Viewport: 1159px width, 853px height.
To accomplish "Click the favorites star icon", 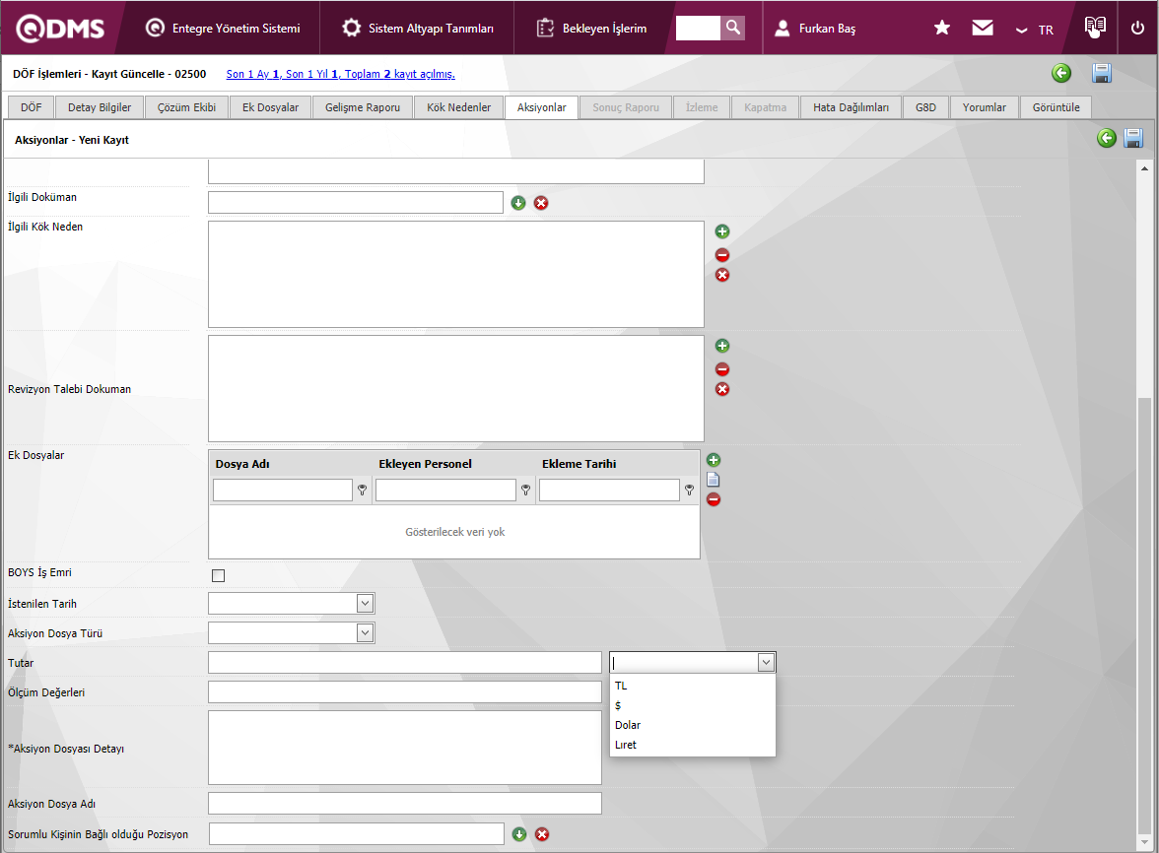I will click(942, 28).
